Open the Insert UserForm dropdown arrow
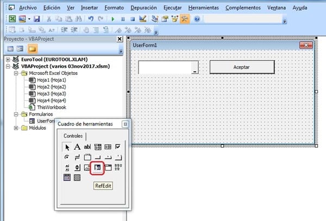The width and height of the screenshot is (326, 221). pos(29,19)
